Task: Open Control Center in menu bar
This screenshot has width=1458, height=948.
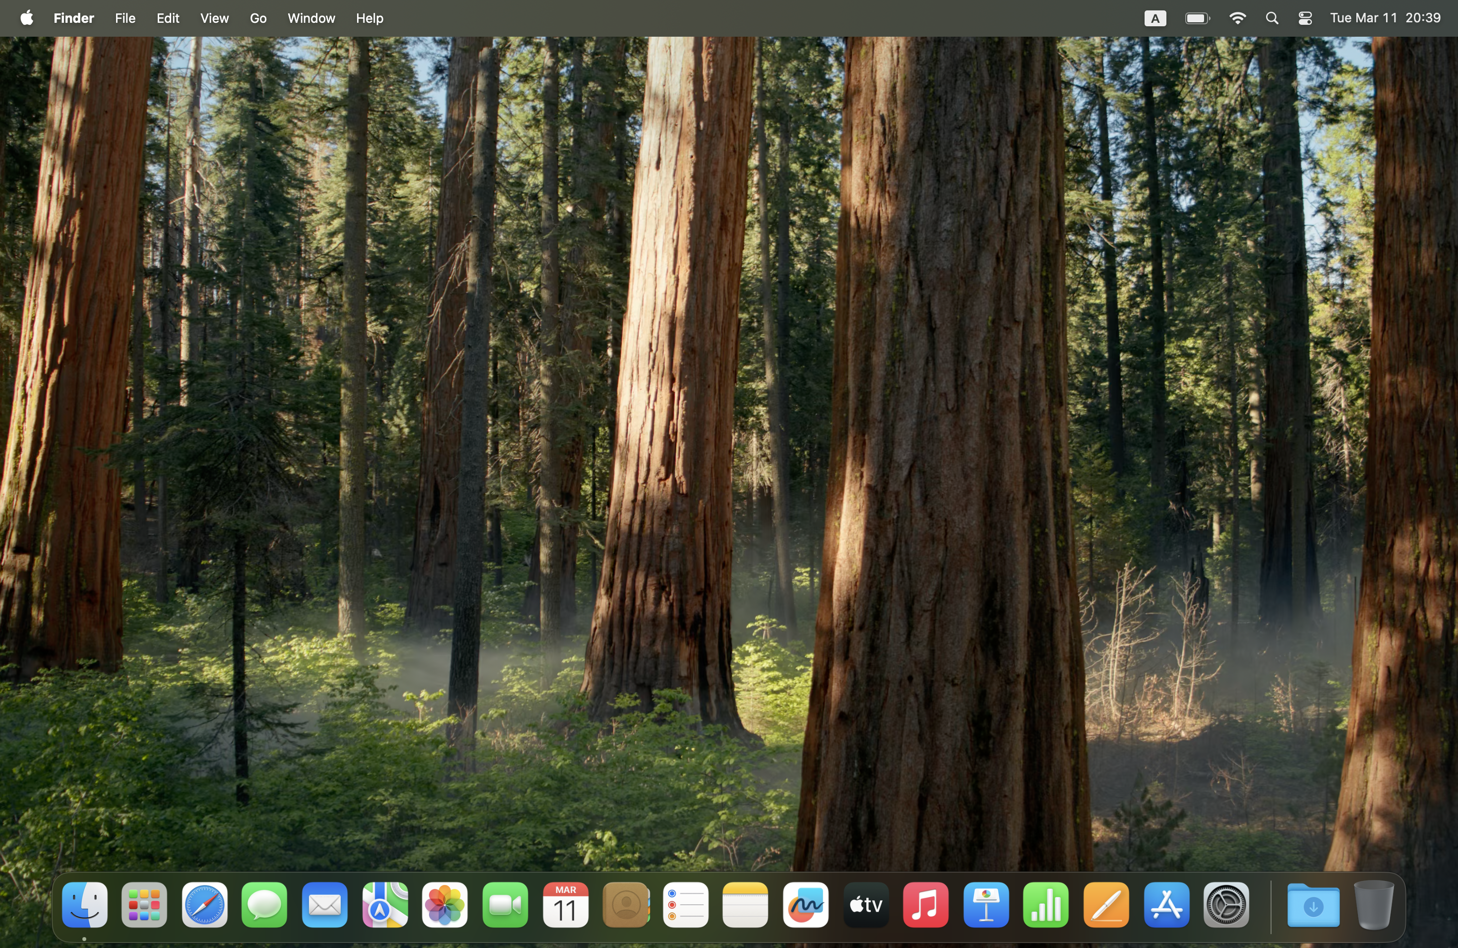Action: point(1304,18)
